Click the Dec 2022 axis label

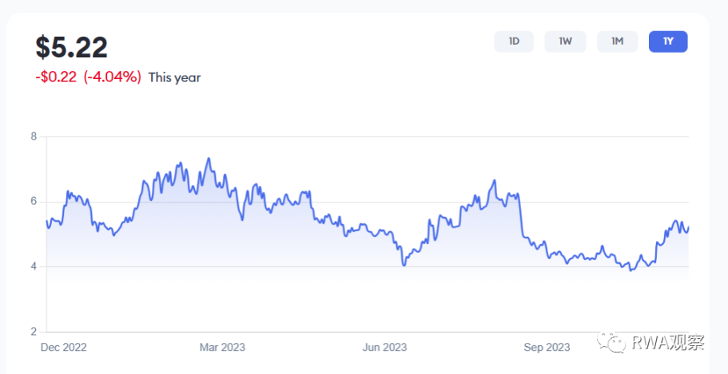click(x=63, y=347)
